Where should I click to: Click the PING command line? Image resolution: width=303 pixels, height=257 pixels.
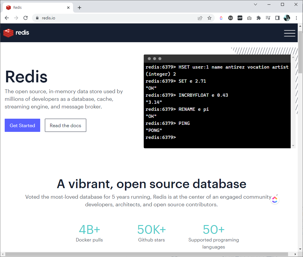168,123
